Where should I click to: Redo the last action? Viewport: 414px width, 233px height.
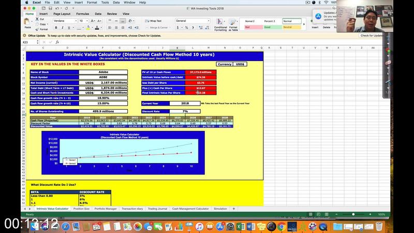tap(66, 8)
